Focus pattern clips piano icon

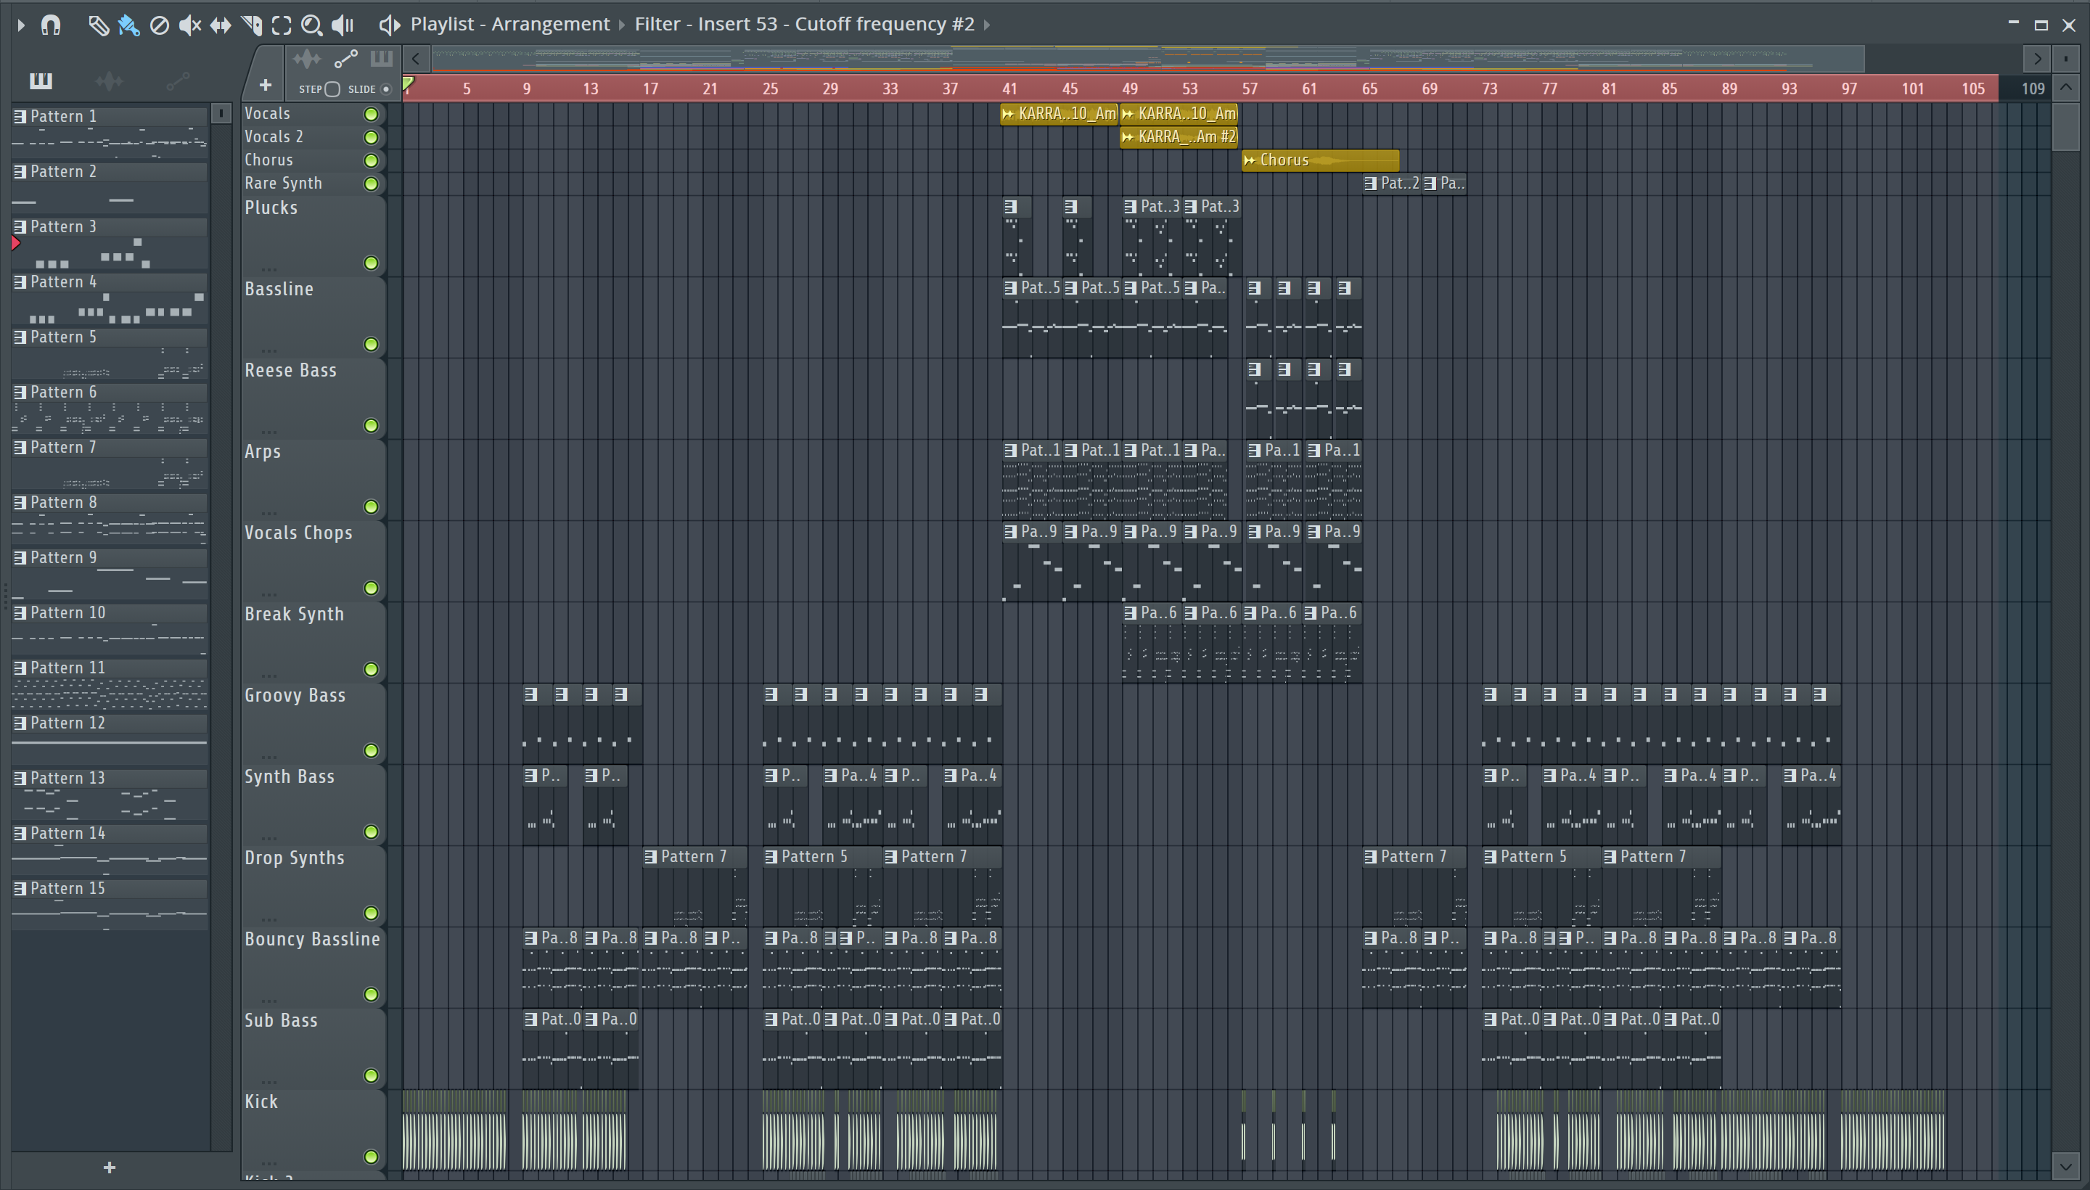coord(382,59)
